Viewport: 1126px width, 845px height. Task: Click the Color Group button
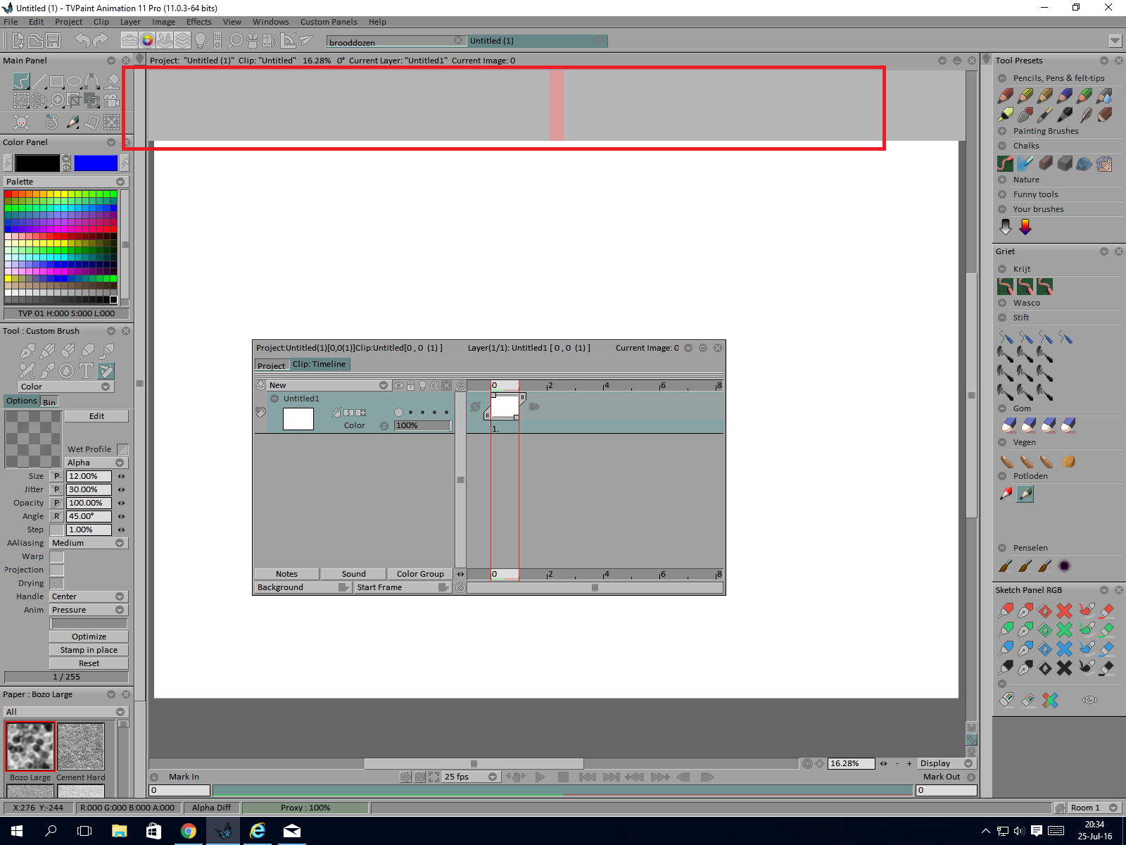[x=420, y=574]
